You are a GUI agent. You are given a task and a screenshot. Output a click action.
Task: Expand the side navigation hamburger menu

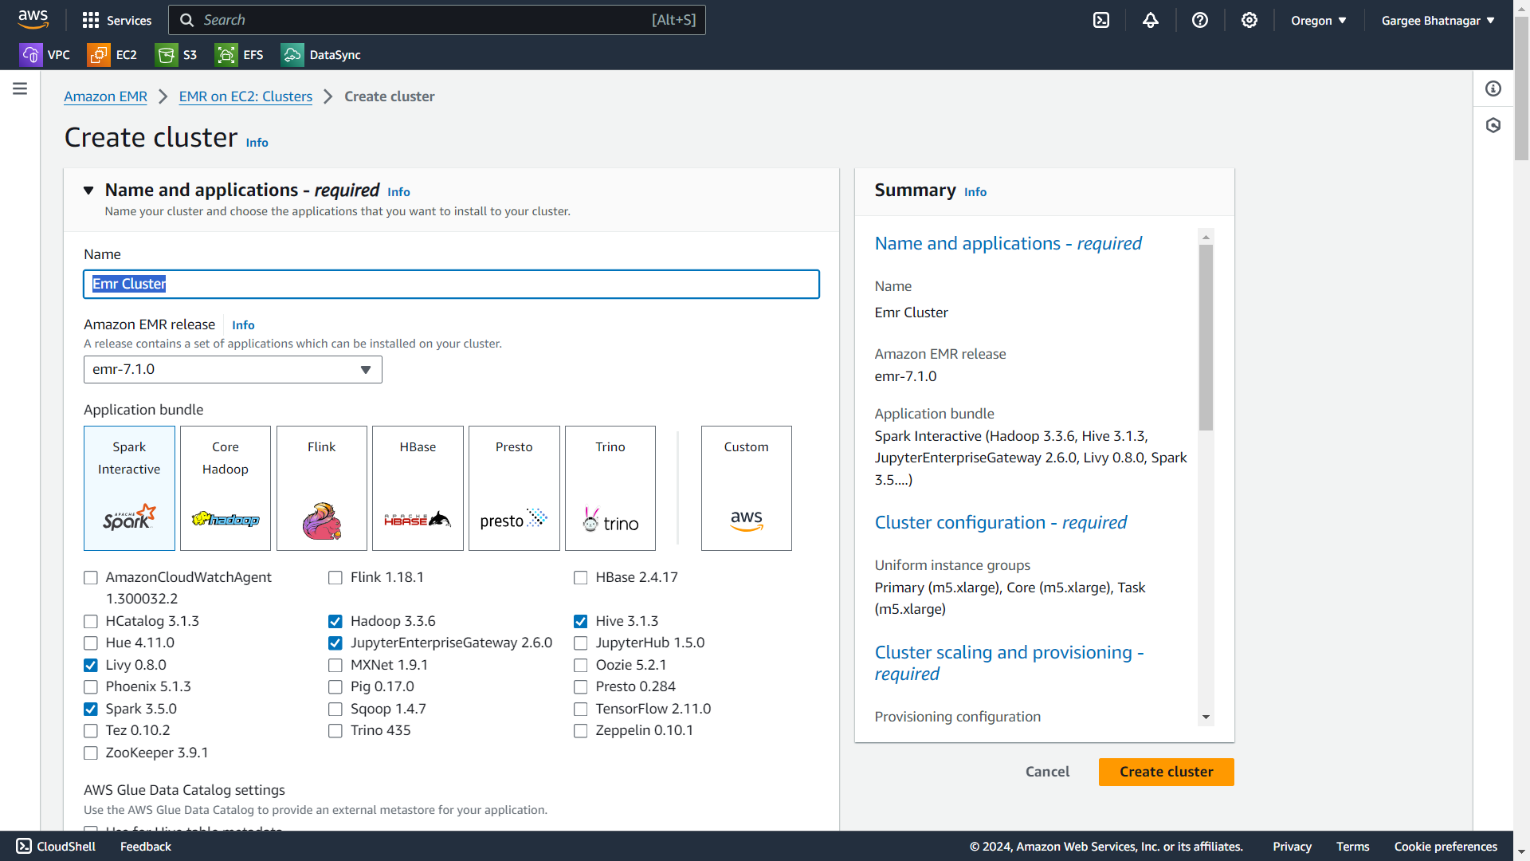coord(20,88)
